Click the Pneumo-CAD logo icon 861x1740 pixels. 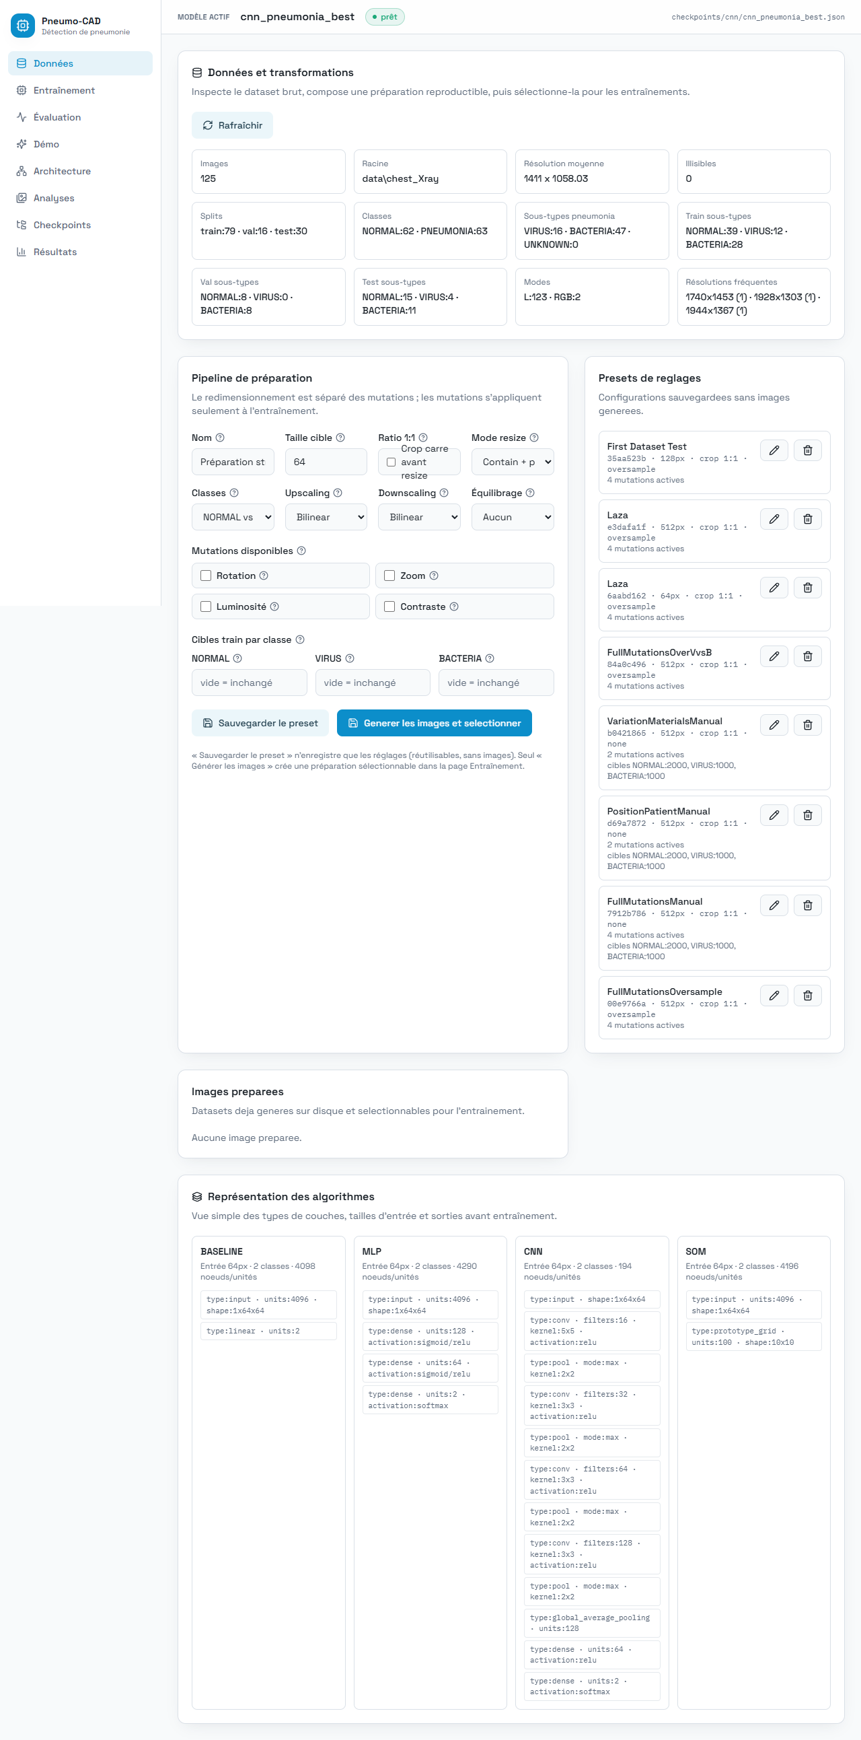click(22, 26)
